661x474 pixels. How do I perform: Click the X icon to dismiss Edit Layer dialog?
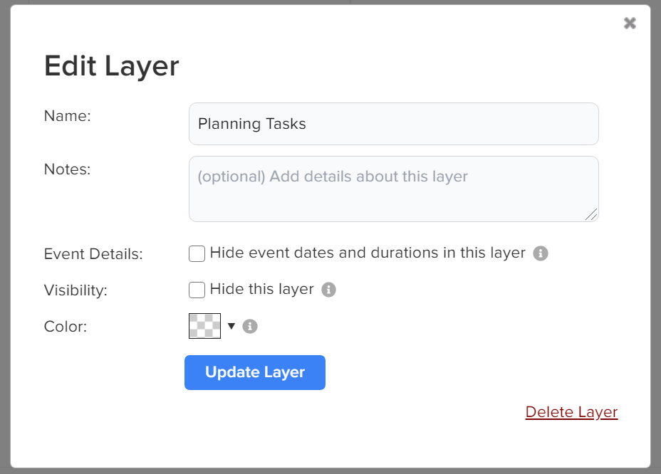pos(630,22)
